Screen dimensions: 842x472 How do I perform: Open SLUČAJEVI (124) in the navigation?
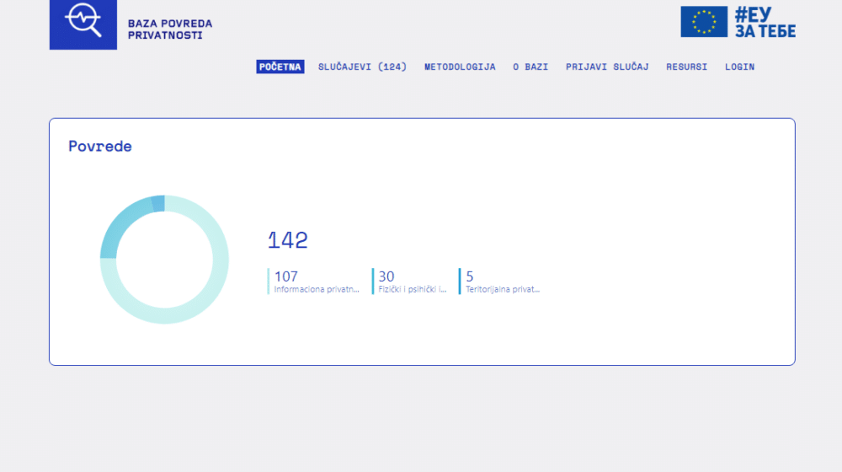point(362,67)
